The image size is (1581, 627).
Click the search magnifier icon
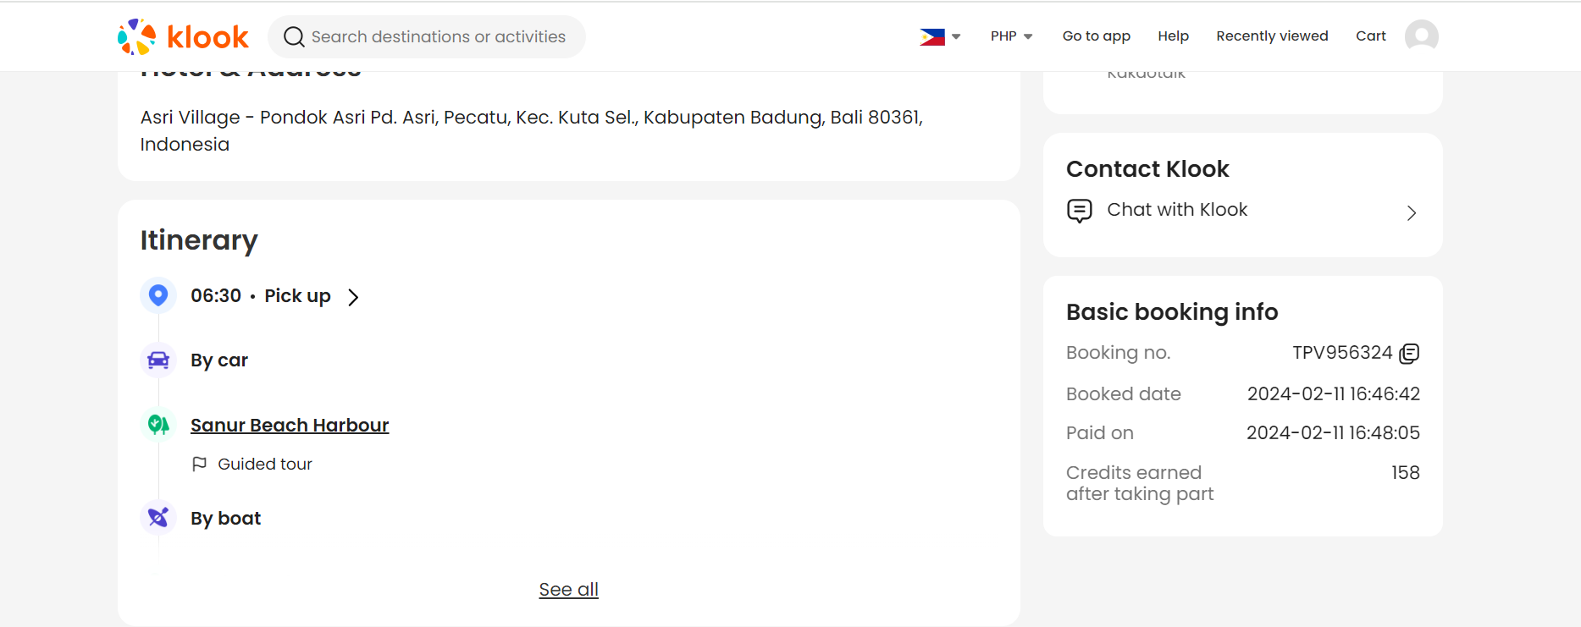pos(294,36)
